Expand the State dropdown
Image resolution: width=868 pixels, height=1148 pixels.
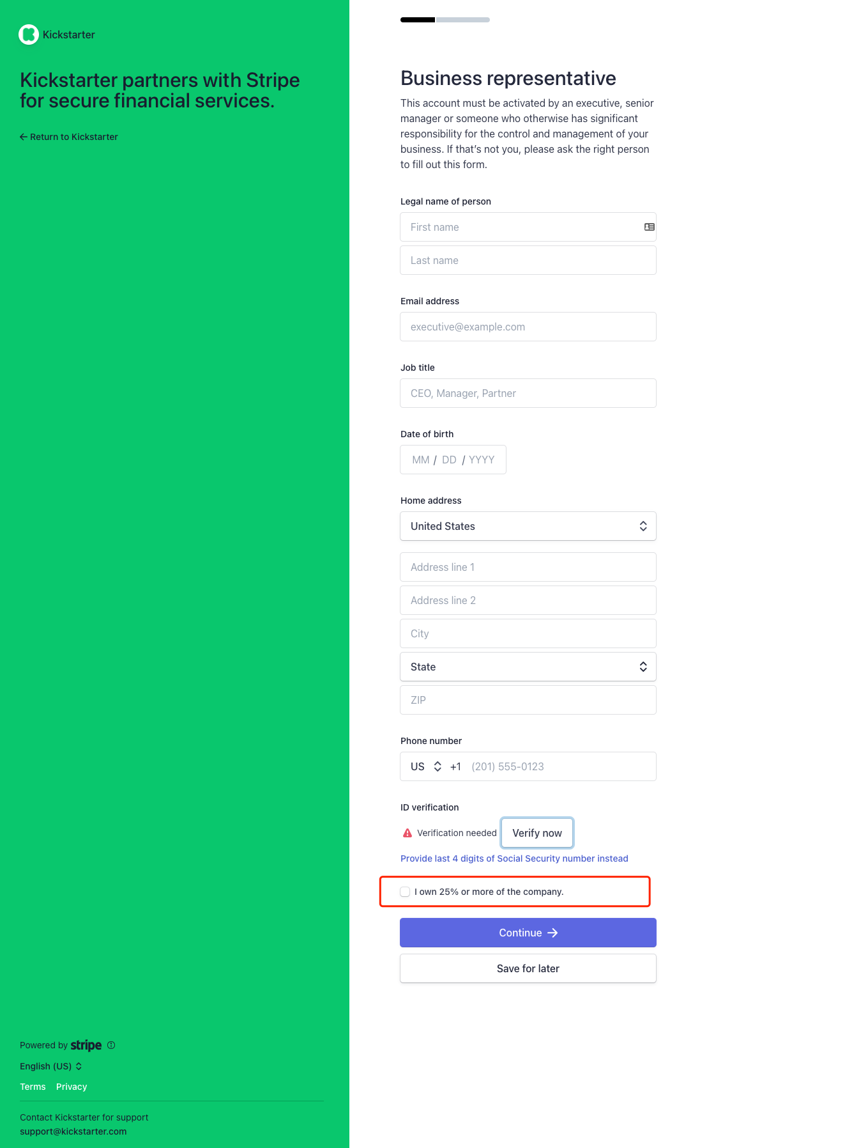528,667
